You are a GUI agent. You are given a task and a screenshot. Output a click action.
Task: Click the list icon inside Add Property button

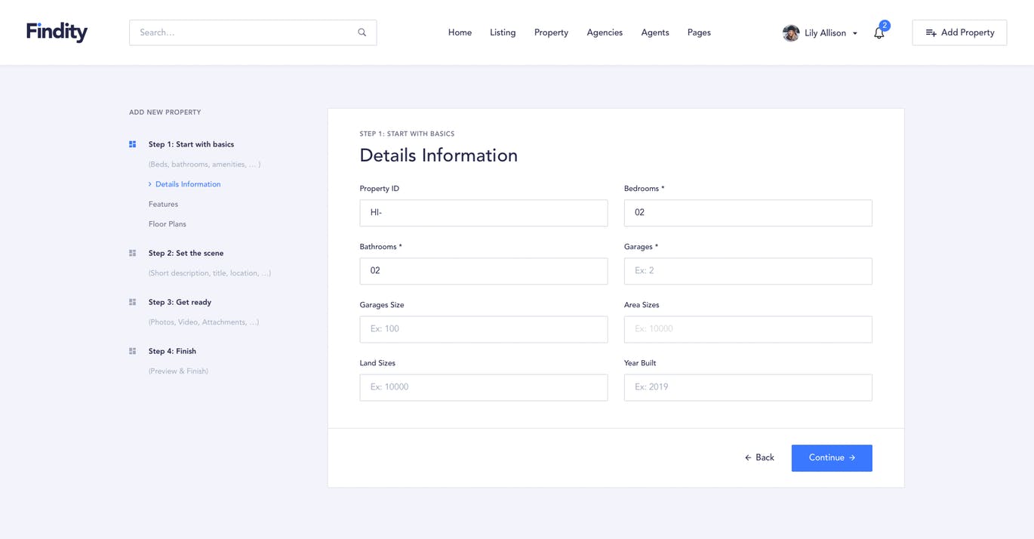930,32
